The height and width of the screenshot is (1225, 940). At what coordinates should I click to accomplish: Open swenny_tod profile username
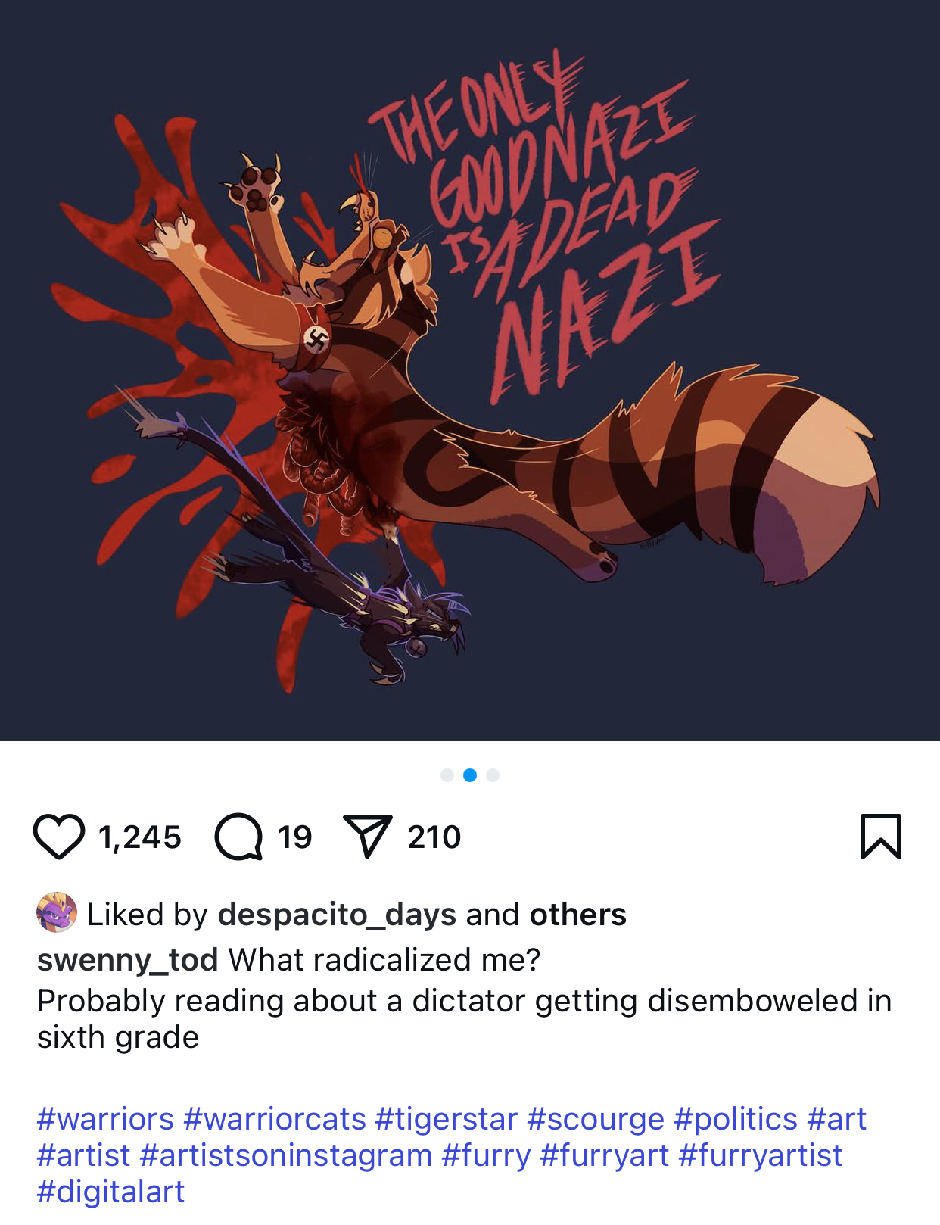pos(127,960)
